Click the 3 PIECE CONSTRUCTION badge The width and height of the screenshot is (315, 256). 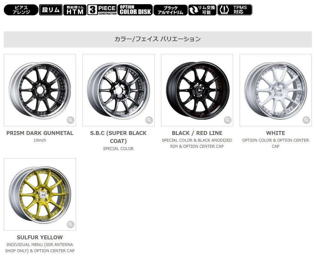(x=102, y=10)
